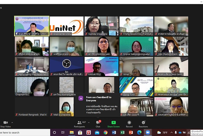Select Sujinda Sriwattana's video tile

coord(101,26)
